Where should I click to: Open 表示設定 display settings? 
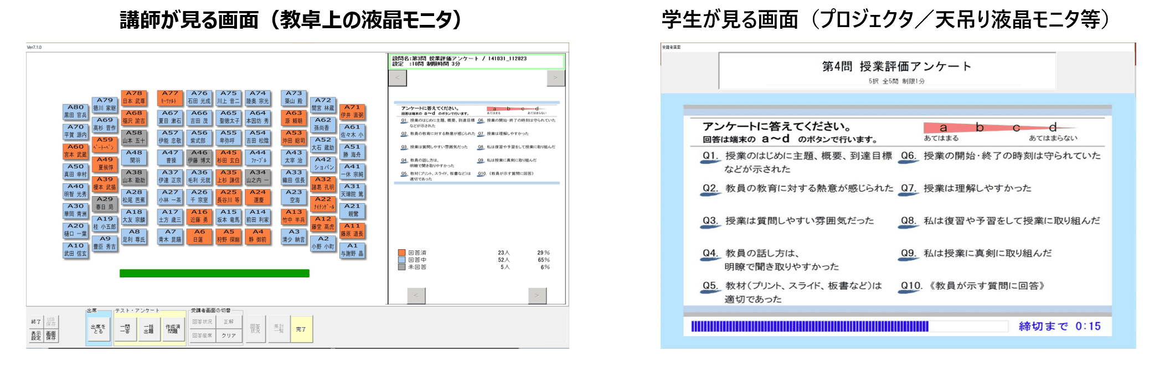point(36,335)
